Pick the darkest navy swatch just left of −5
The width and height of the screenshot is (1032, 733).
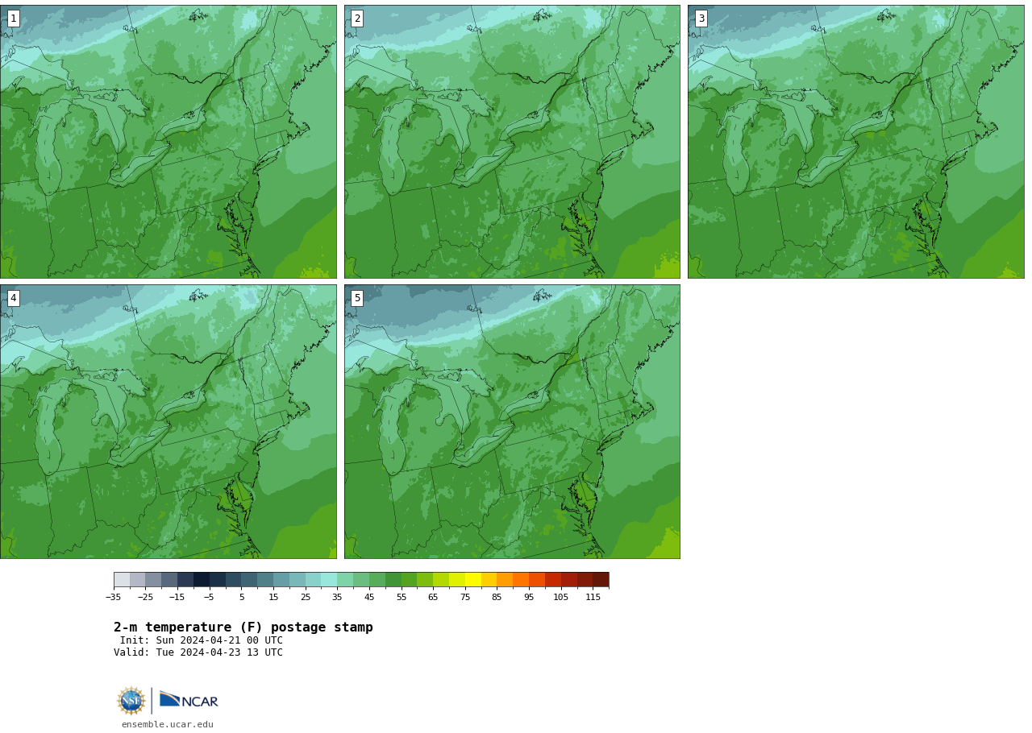pos(202,580)
